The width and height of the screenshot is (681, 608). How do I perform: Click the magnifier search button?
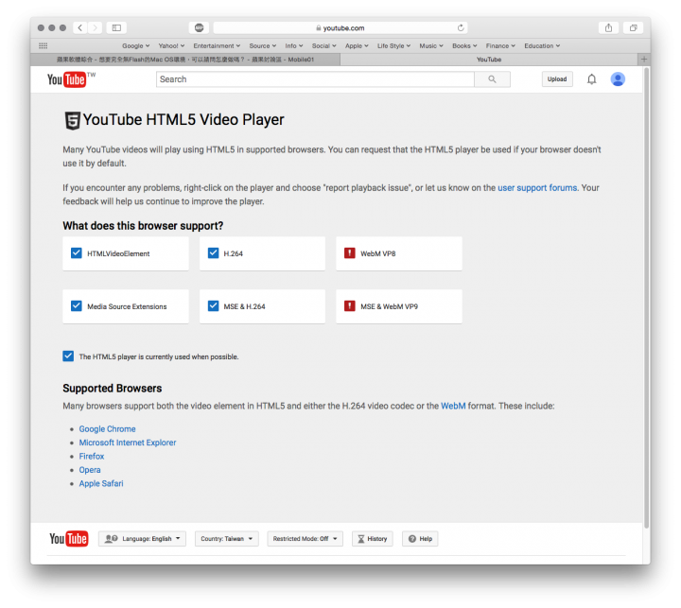(x=492, y=79)
